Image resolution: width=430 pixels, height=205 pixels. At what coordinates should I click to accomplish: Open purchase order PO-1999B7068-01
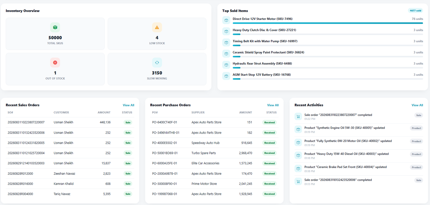point(164,194)
